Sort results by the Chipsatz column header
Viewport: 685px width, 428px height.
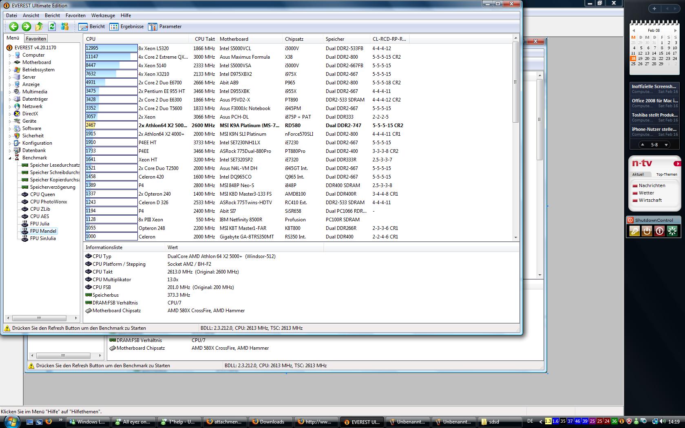click(303, 39)
